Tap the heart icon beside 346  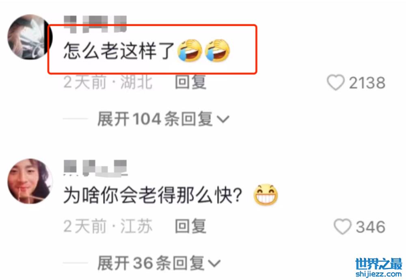tap(343, 226)
